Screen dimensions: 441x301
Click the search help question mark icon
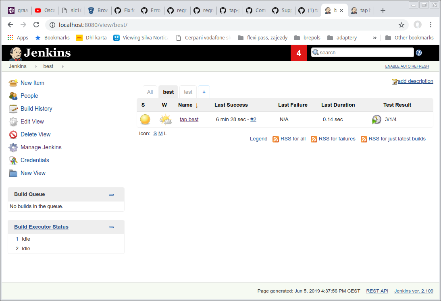click(419, 53)
